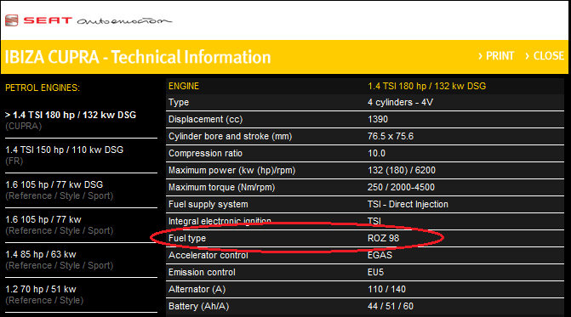Image resolution: width=571 pixels, height=317 pixels.
Task: Click the compression value '10.0'
Action: coord(376,154)
